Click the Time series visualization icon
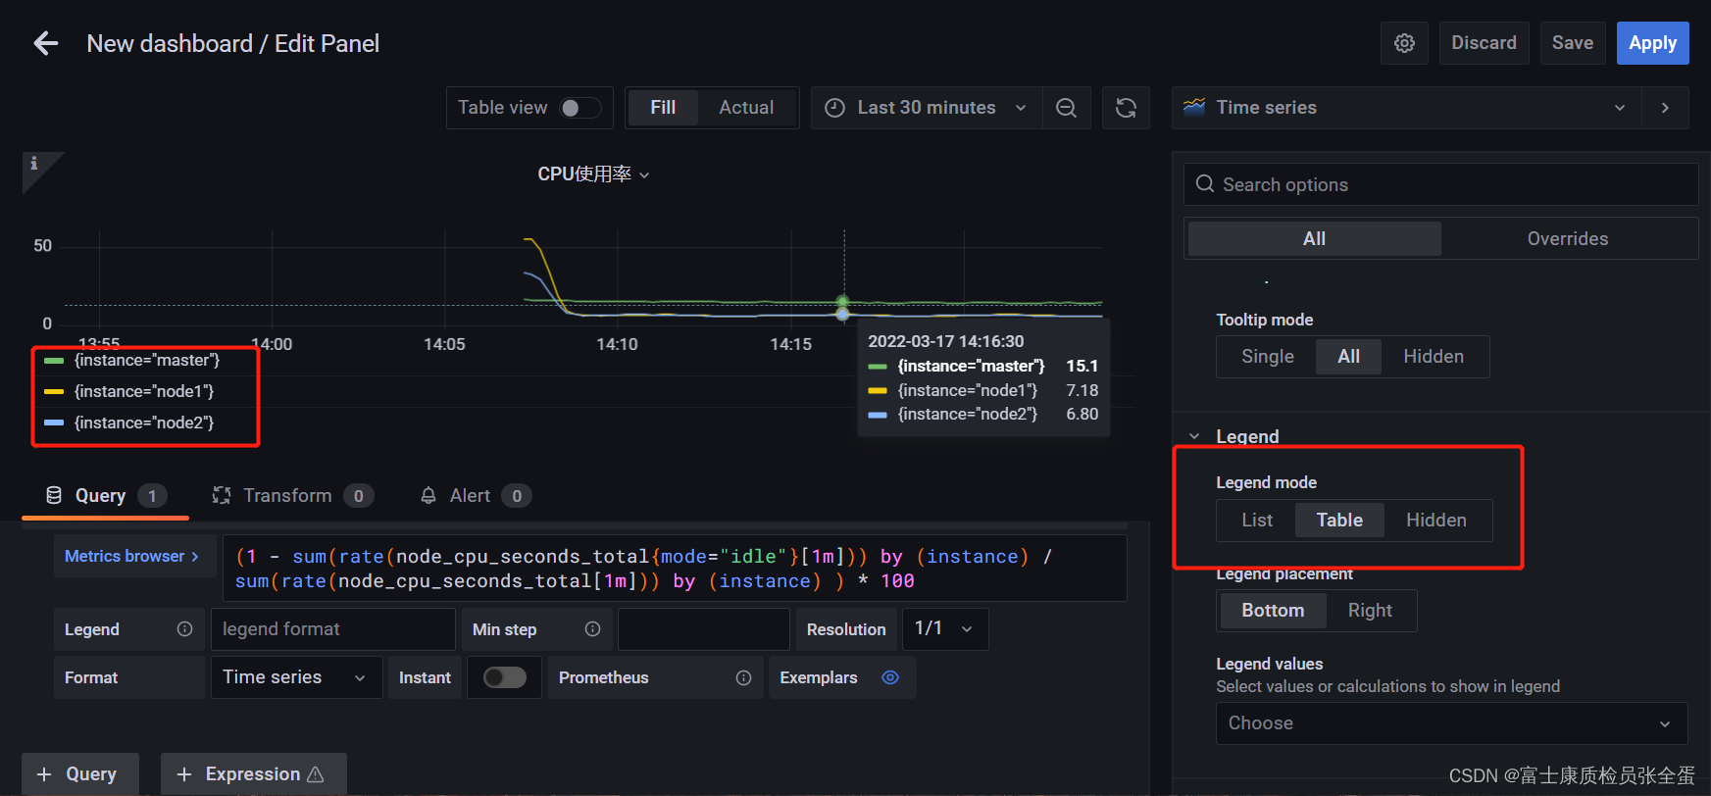 (1194, 107)
